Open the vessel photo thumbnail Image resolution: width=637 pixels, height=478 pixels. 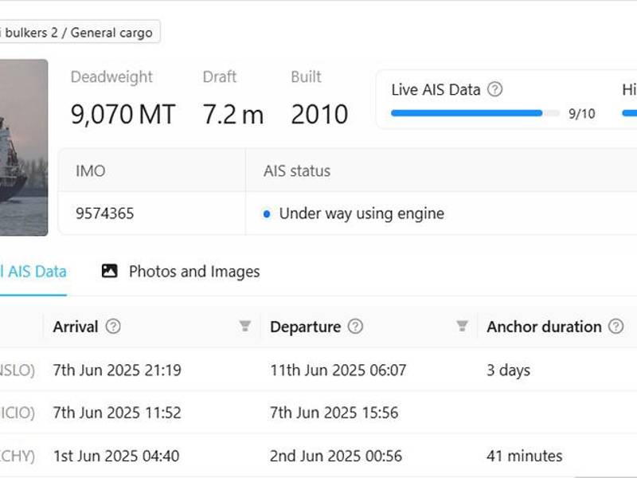23,147
